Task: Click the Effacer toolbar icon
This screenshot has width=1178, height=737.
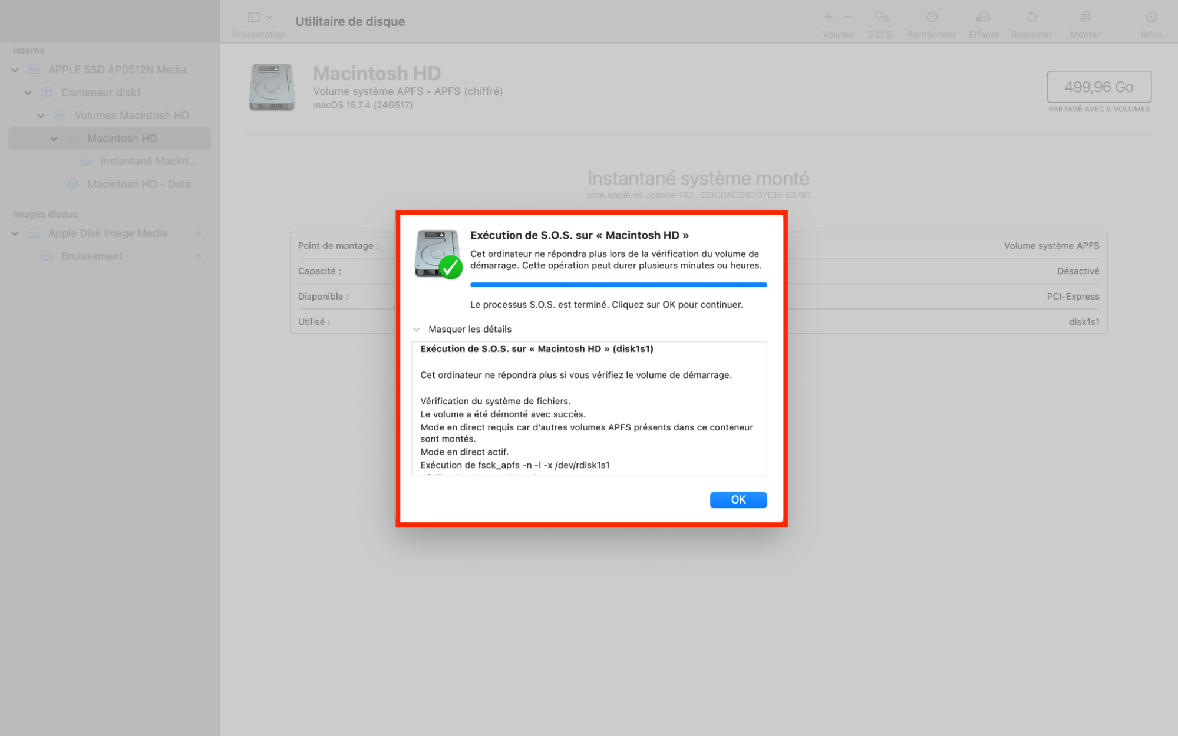Action: click(x=983, y=17)
